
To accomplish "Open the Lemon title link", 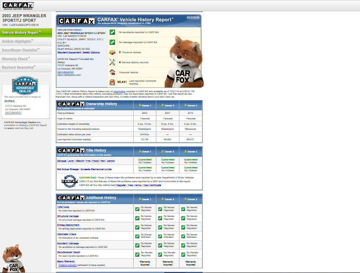I will tap(111, 161).
